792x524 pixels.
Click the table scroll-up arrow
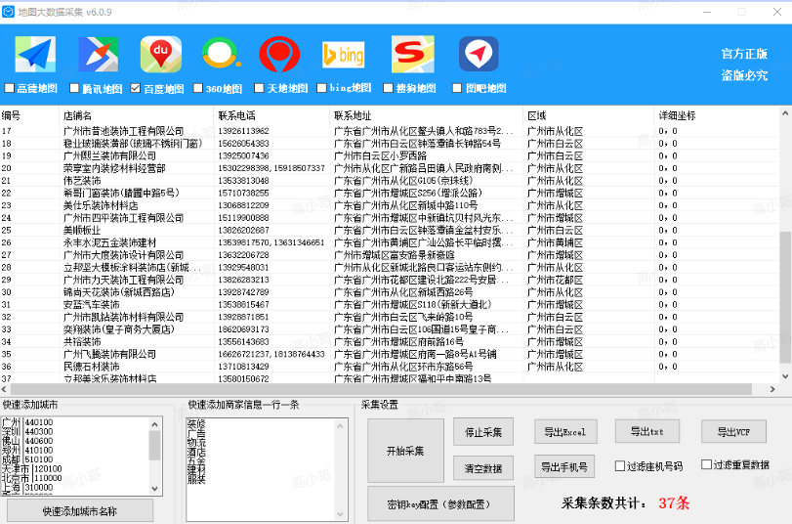click(x=785, y=113)
